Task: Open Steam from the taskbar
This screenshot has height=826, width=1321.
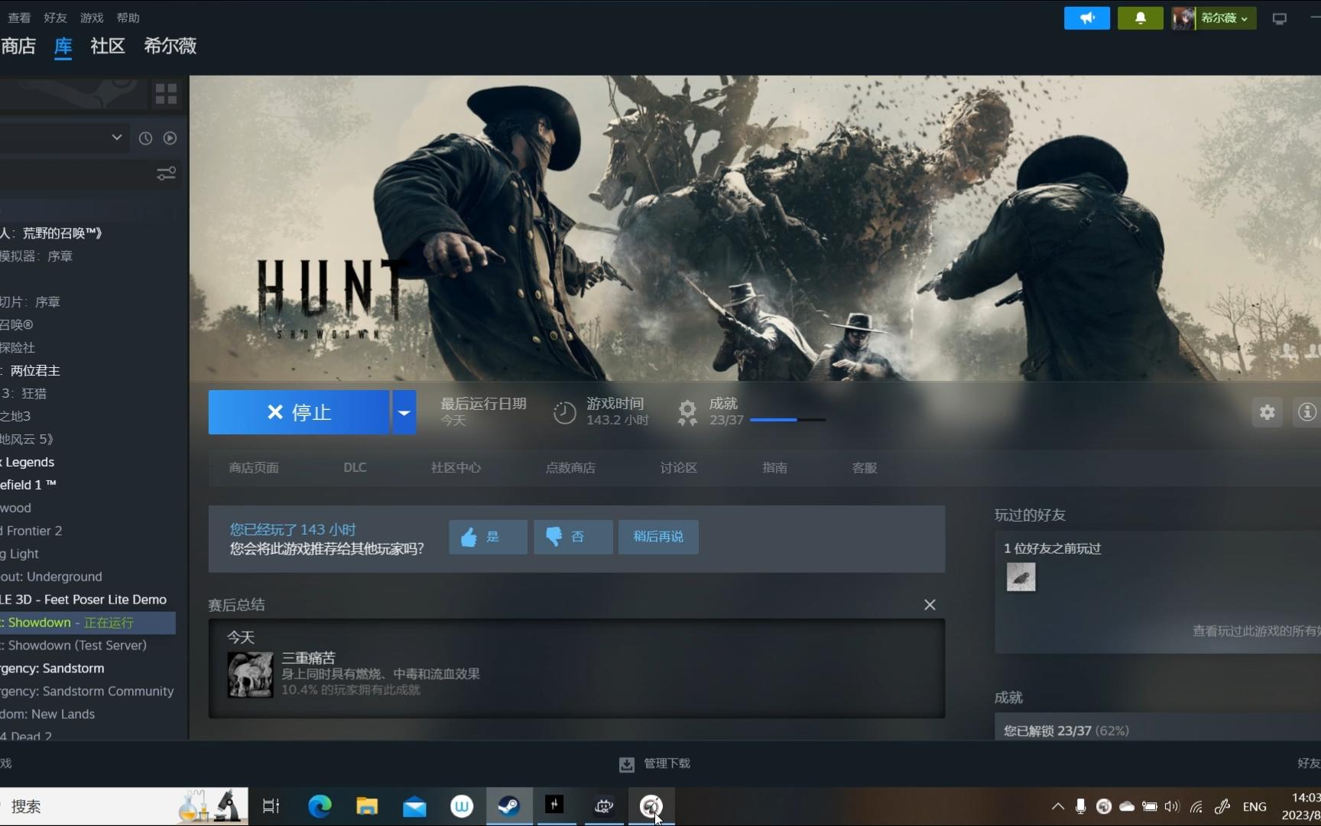Action: tap(508, 806)
